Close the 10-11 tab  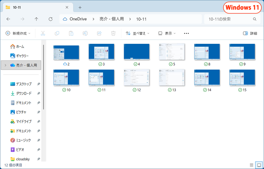[67, 7]
